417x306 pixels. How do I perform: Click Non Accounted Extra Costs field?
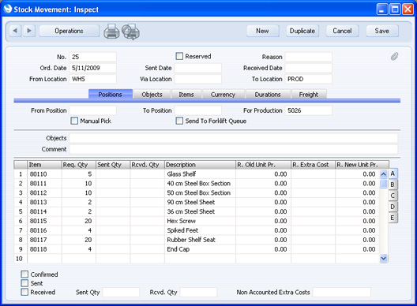(x=342, y=292)
